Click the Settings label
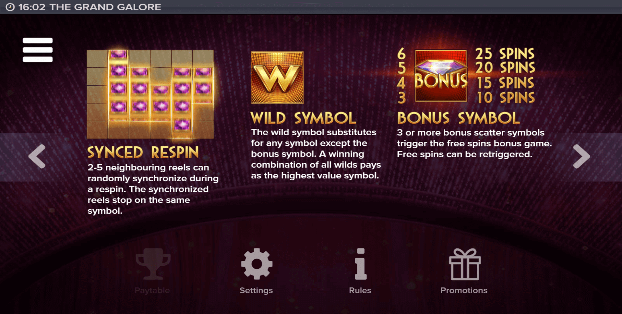Screen dimensions: 622x314 tap(256, 290)
